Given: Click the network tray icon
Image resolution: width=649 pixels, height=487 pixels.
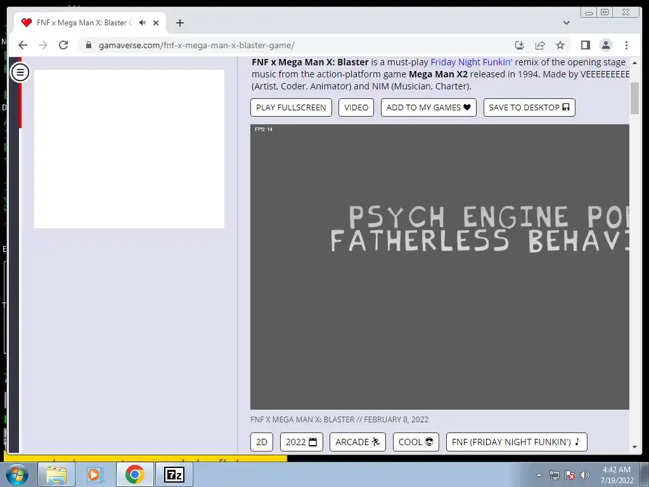Looking at the screenshot, I should (x=554, y=475).
